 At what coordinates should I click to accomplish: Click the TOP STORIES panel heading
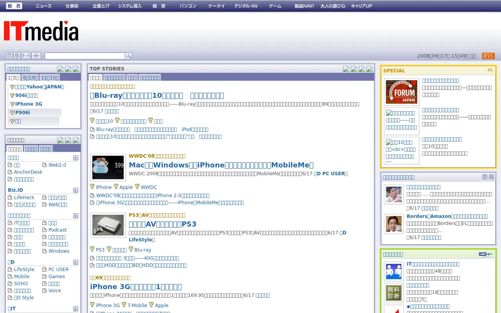107,68
